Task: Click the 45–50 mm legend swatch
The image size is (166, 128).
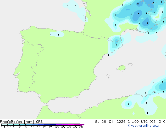Action: click(77, 125)
